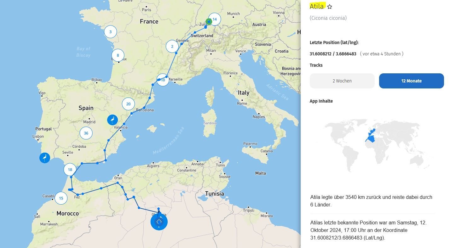450x248 pixels.
Task: Click the world range map thumbnail
Action: coord(377,145)
